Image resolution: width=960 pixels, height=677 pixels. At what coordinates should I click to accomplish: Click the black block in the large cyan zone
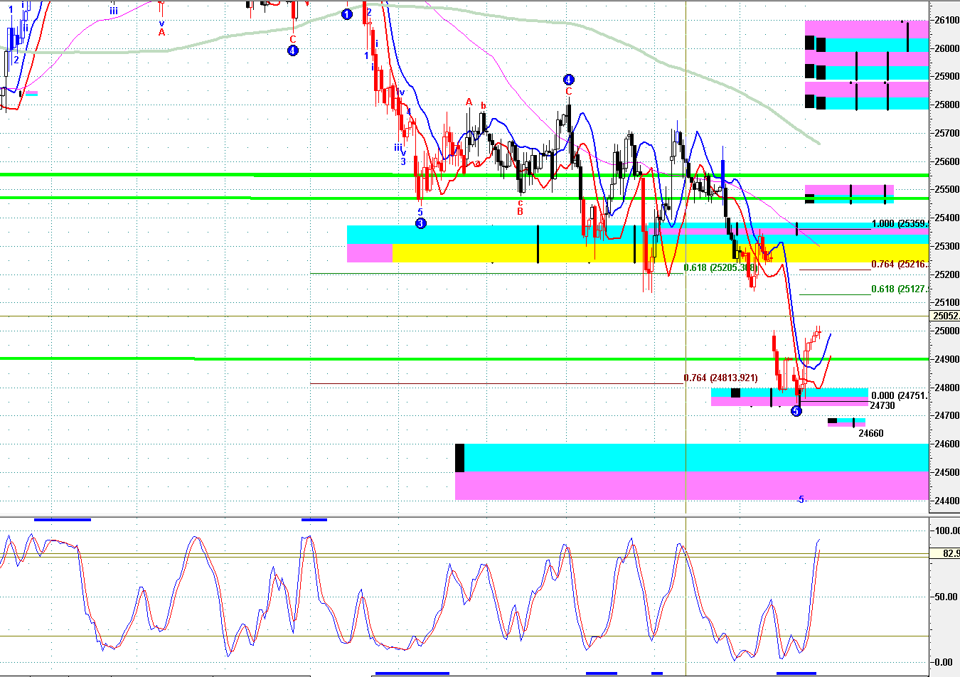(459, 457)
